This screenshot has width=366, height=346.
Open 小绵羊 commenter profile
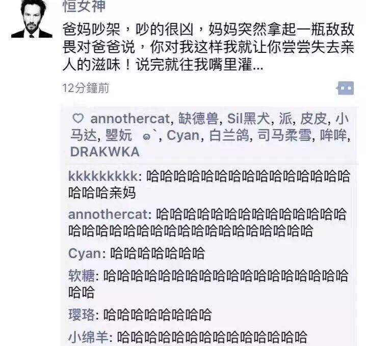(x=88, y=337)
